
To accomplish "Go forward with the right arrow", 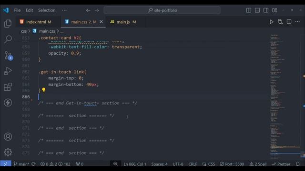I will point(97,10).
